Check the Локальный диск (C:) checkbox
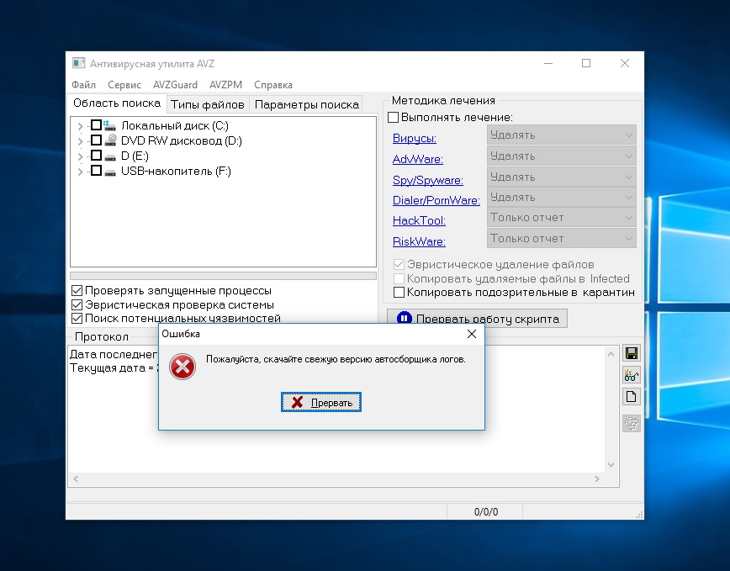This screenshot has height=571, width=730. [96, 125]
